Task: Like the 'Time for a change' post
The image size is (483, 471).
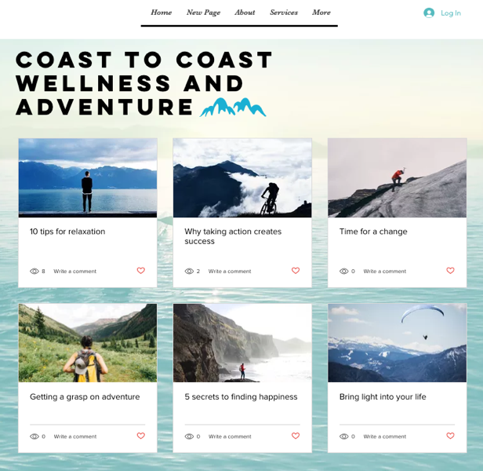Action: (x=450, y=271)
